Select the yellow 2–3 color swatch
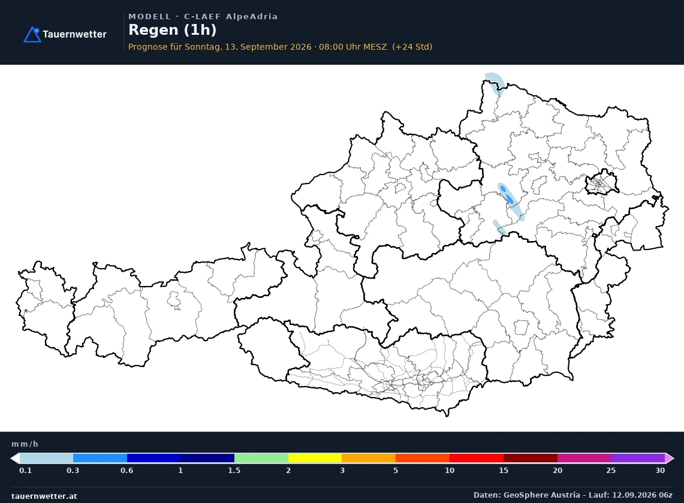This screenshot has height=503, width=684. pyautogui.click(x=315, y=458)
